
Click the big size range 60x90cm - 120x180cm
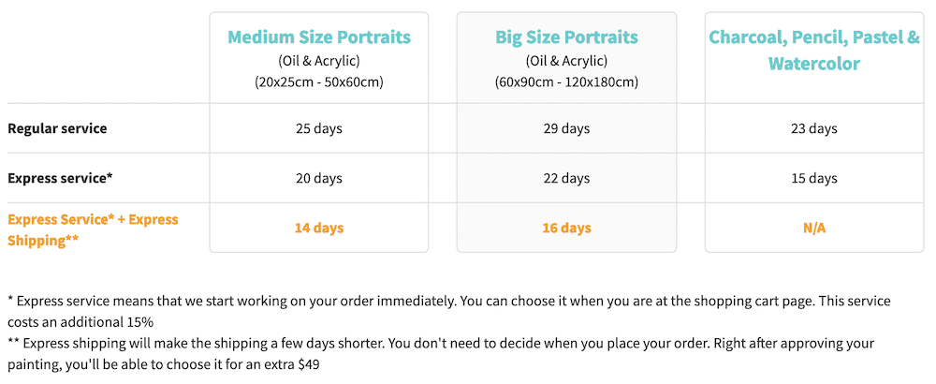(x=566, y=81)
